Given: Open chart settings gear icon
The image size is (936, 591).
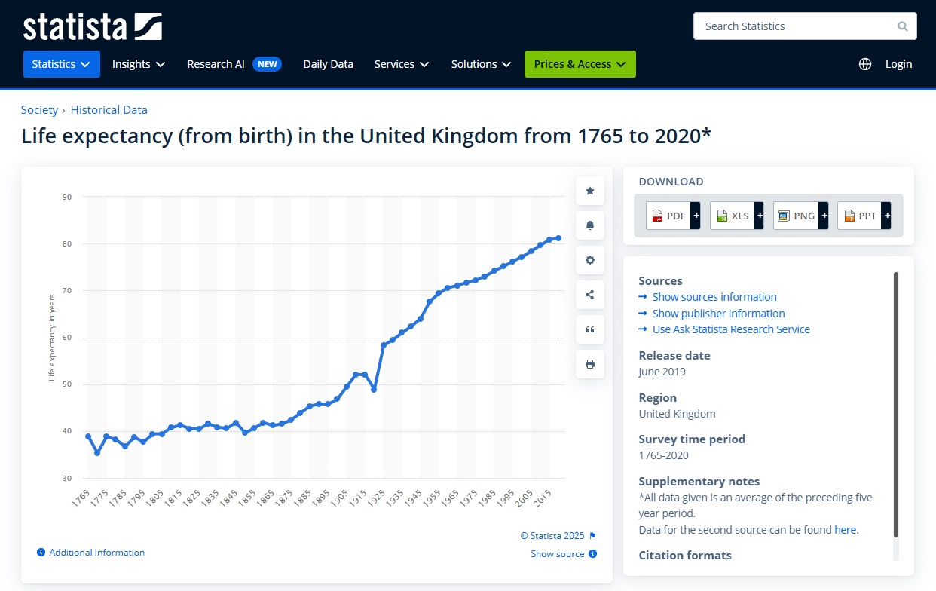Looking at the screenshot, I should 589,260.
